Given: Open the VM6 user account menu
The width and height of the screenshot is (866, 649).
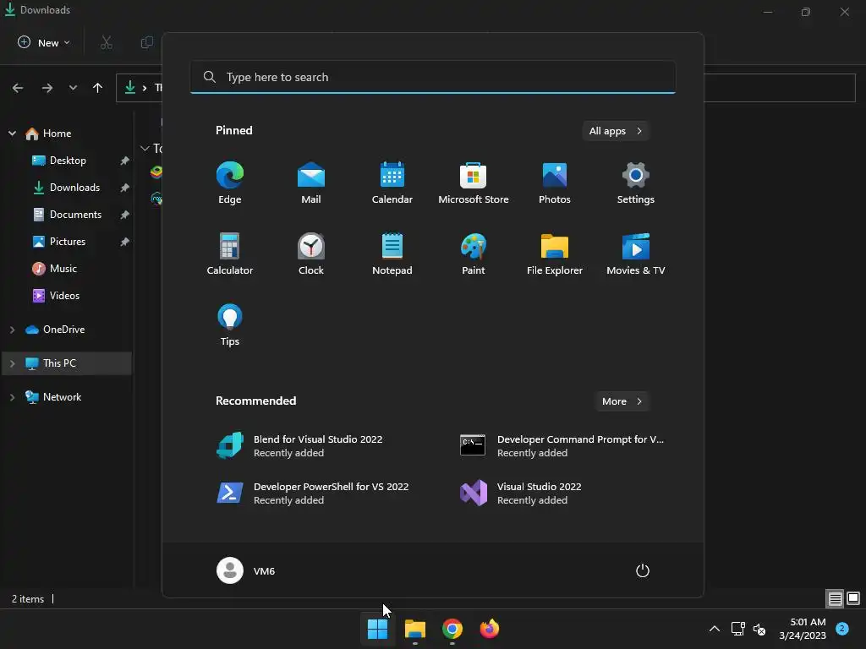Looking at the screenshot, I should 246,570.
